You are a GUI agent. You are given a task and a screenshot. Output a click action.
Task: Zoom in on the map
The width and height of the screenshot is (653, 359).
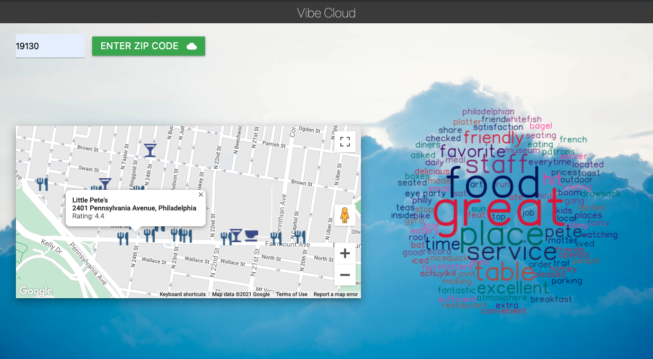(x=345, y=253)
